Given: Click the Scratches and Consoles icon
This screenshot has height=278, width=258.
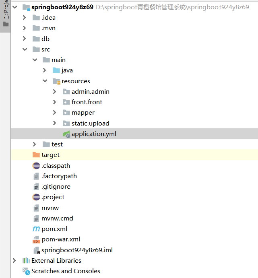Looking at the screenshot, I should click(x=26, y=271).
